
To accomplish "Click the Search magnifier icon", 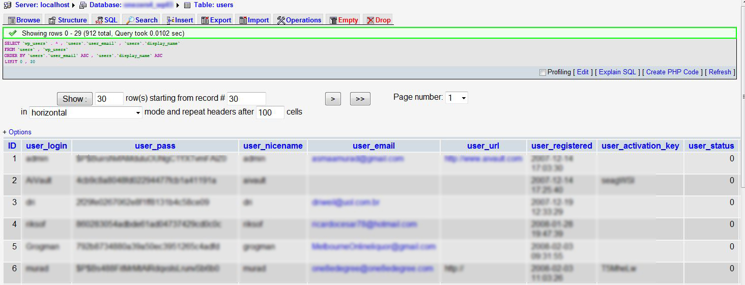I will point(130,20).
